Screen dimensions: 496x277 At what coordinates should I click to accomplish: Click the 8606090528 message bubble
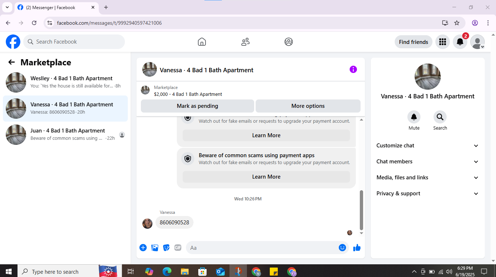174,223
